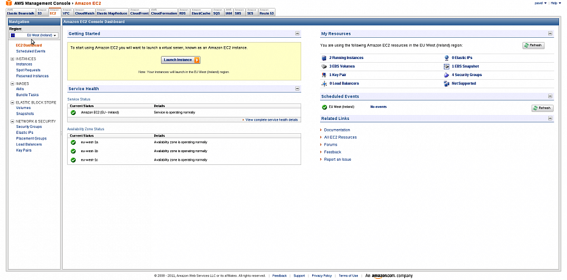Viewport: 567px width, 280px height.
Task: Switch to the Elastic Beanstalk tab
Action: 21,12
